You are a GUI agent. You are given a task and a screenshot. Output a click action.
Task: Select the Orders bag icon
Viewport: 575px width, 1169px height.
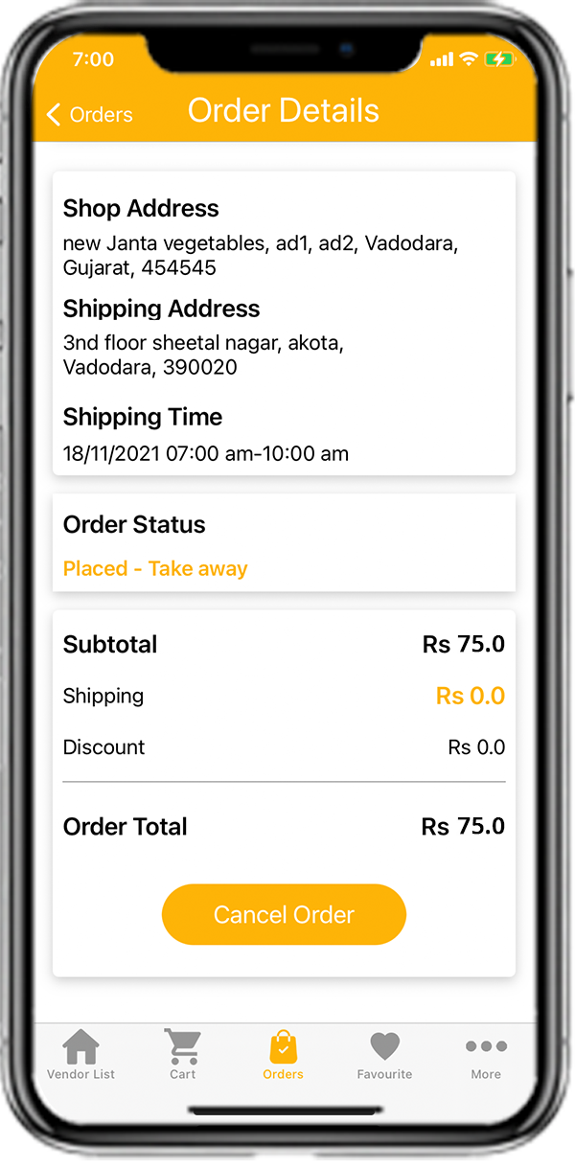point(283,1047)
